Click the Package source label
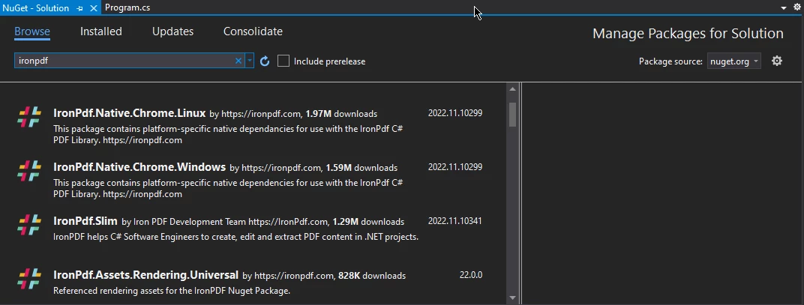 pos(670,61)
